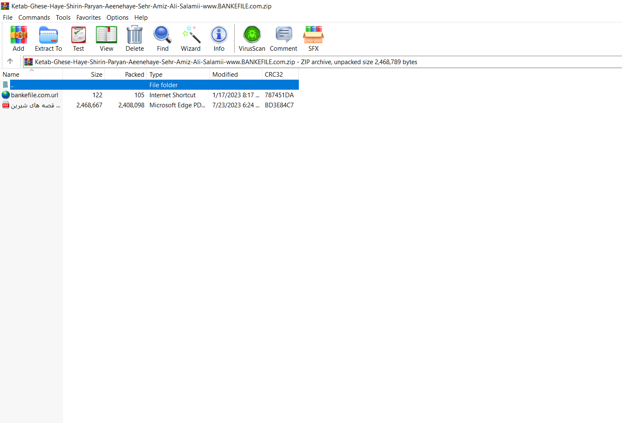
Task: Click the WinRAR icon in title bar
Action: [x=5, y=6]
